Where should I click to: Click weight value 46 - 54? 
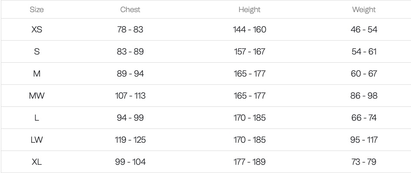[x=364, y=29]
